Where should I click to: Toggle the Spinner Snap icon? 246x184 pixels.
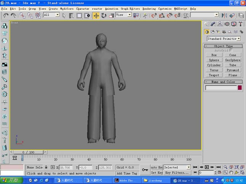pyautogui.click(x=177, y=16)
